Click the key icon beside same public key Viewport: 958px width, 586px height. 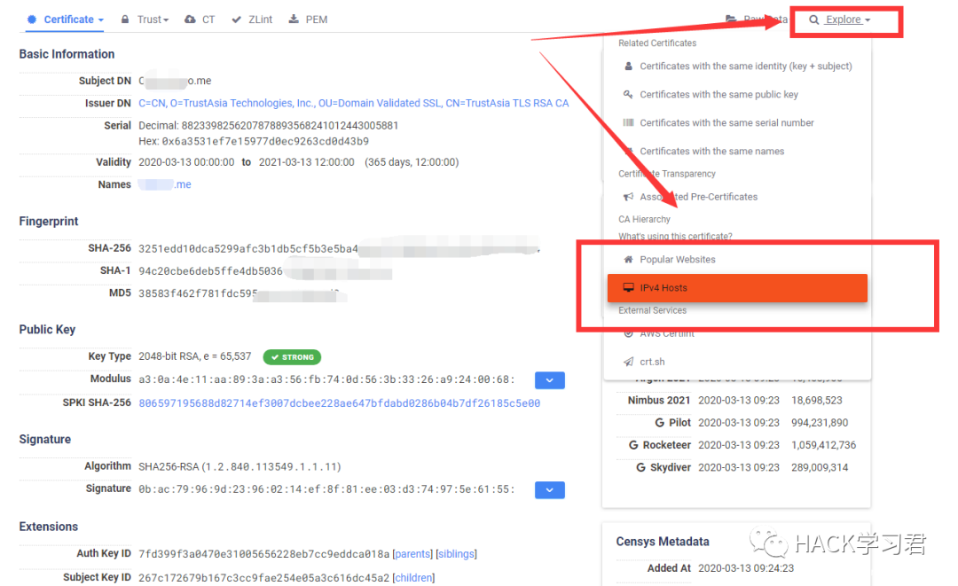[x=628, y=95]
